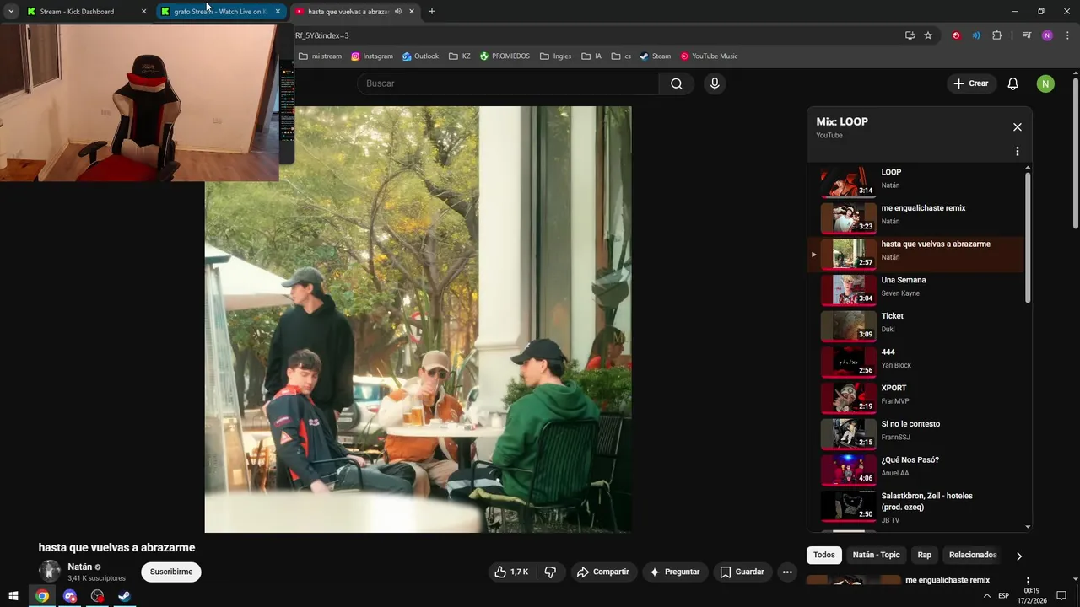
Task: Play Si no le contesto by FrannSSJ
Action: pos(915,433)
